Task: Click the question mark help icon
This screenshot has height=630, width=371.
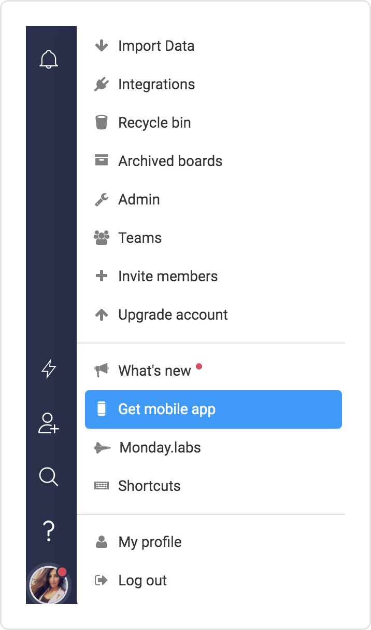Action: [49, 530]
